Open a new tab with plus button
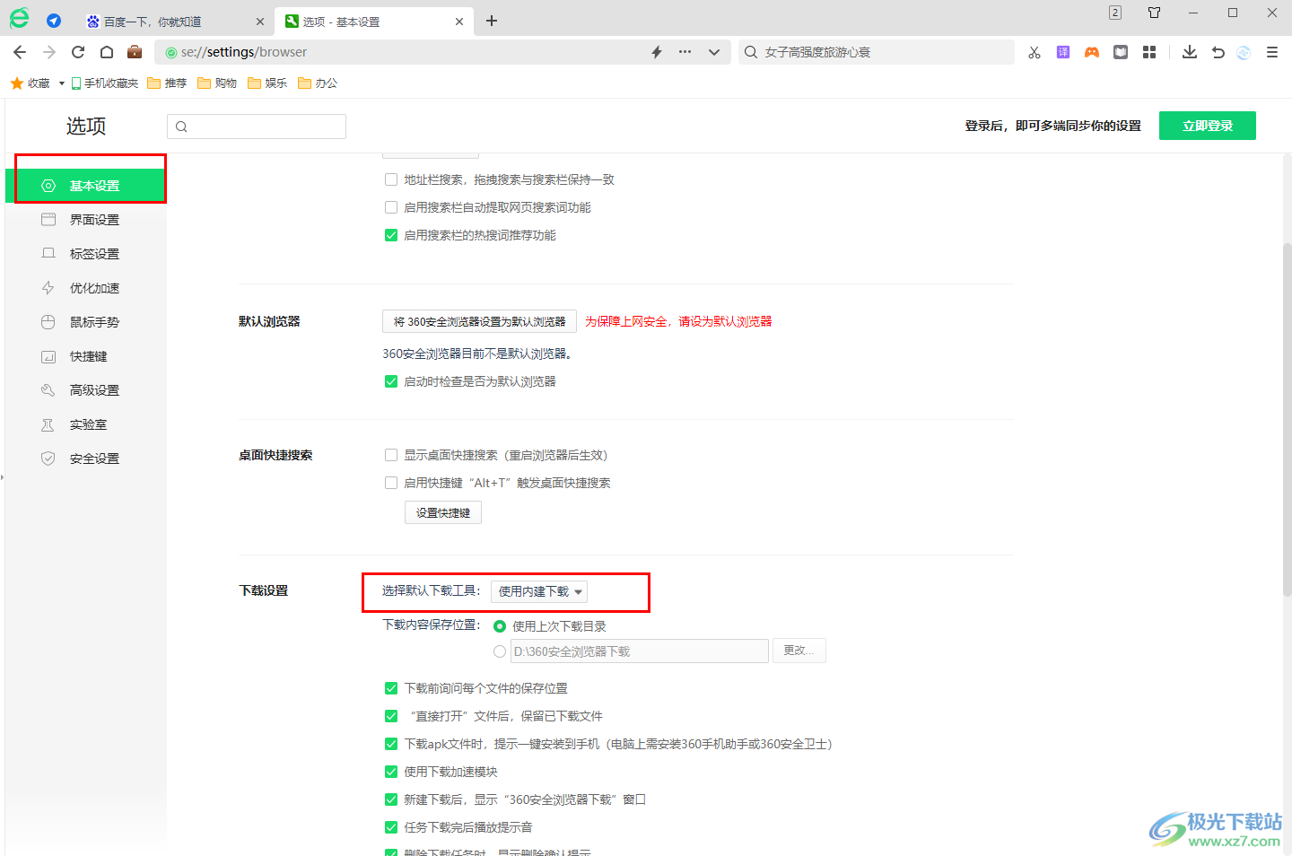 click(492, 21)
